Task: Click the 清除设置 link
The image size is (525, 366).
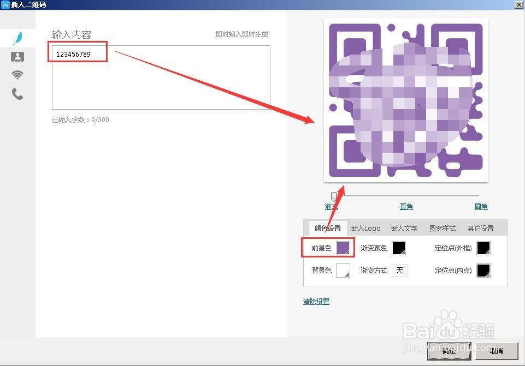Action: click(316, 301)
